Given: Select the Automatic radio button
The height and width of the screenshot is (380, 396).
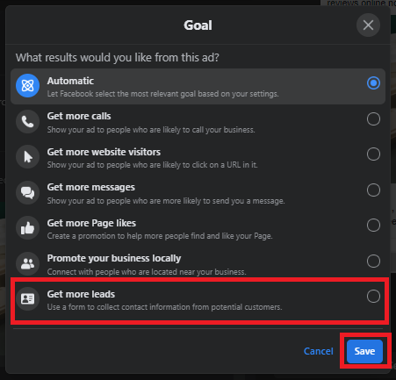Looking at the screenshot, I should (x=373, y=83).
